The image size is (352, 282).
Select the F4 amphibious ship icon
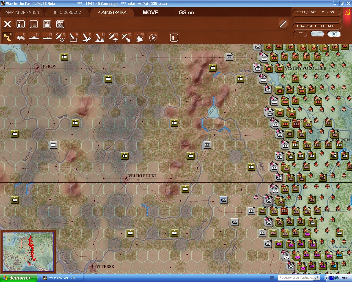[x=47, y=37]
